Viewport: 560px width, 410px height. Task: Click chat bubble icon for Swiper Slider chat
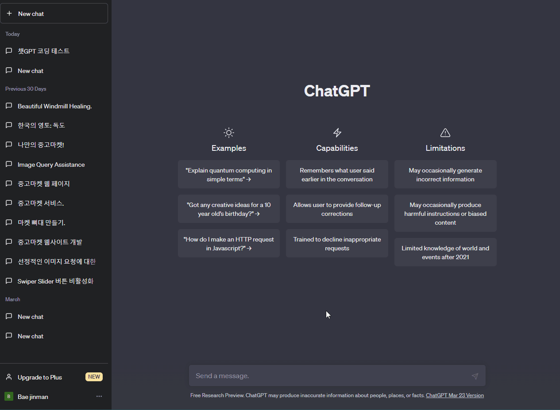point(8,281)
